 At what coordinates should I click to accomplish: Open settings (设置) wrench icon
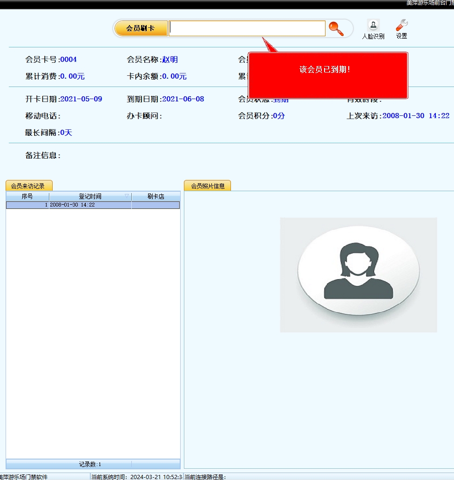pos(401,29)
